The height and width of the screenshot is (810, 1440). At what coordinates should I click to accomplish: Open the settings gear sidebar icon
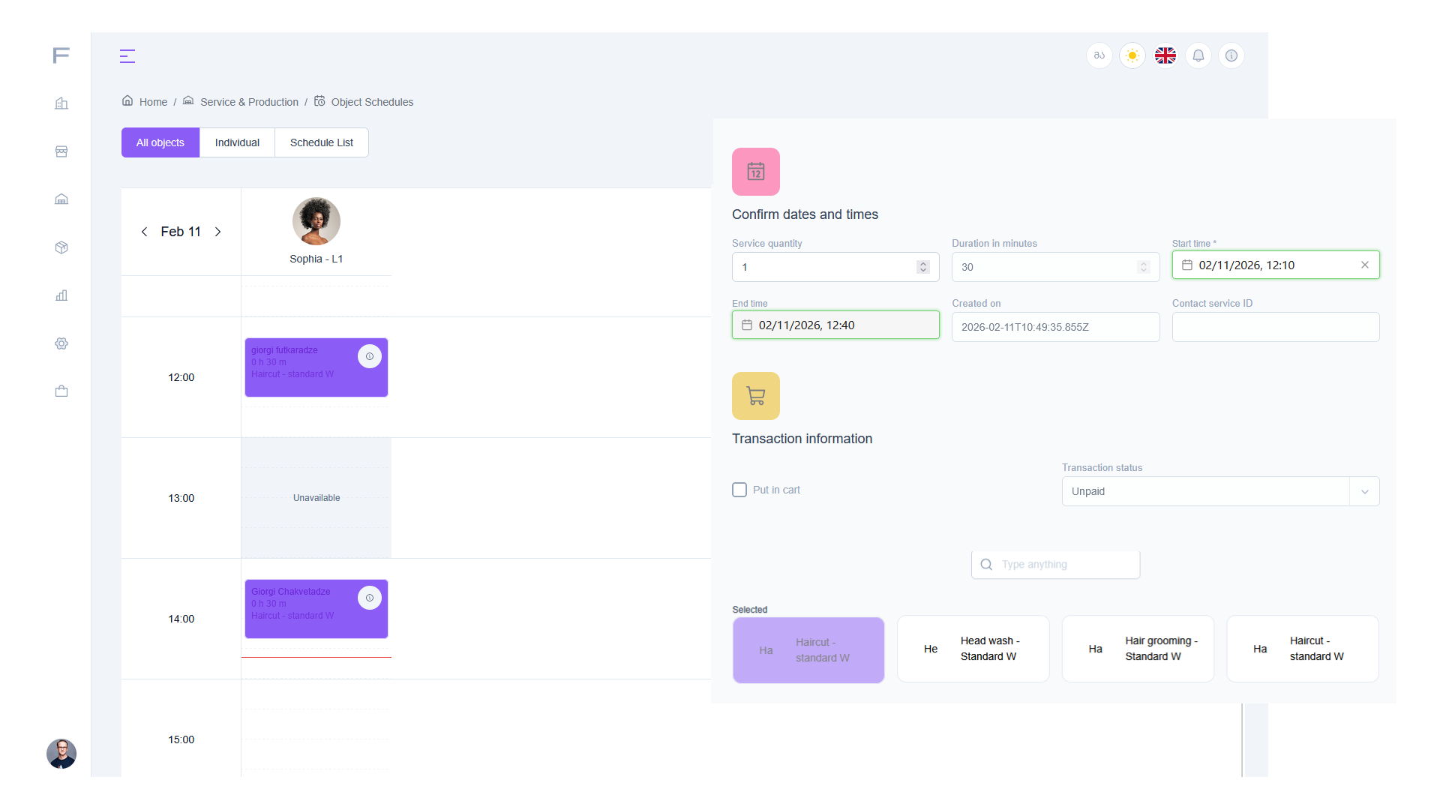click(x=61, y=343)
